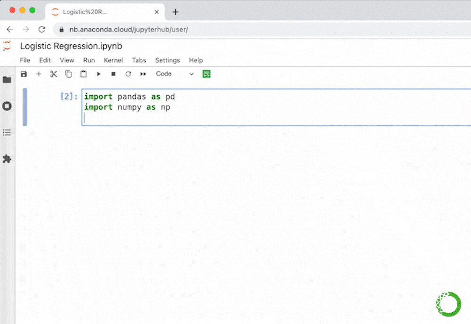
Task: Click the lock icon in the address bar
Action: 62,30
